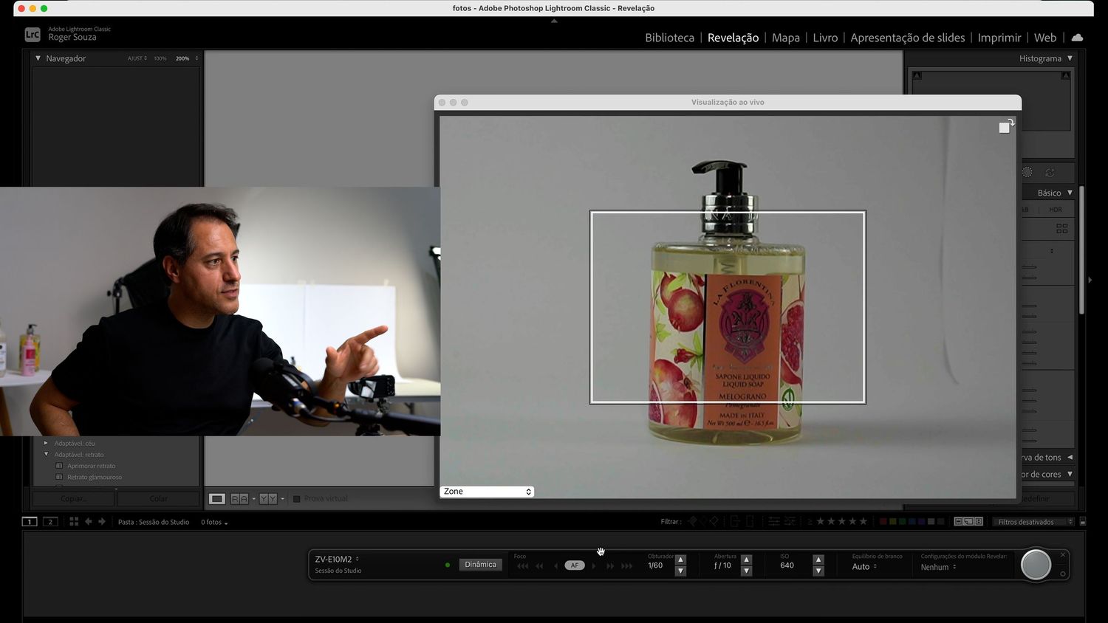Screen dimensions: 1108x623
Task: Open the Mapa module
Action: (786, 38)
